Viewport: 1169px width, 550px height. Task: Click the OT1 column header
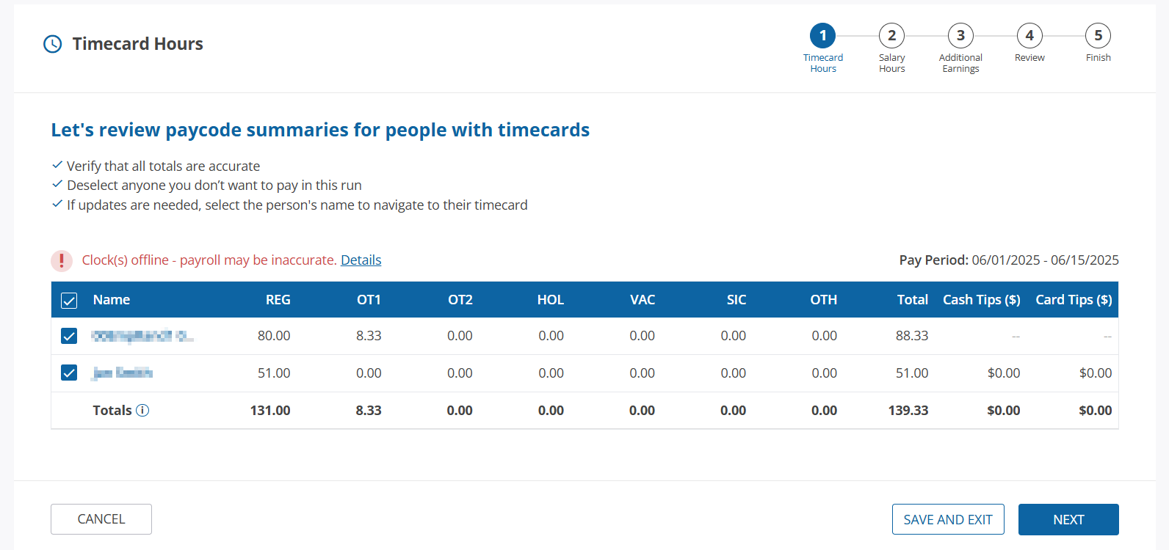point(369,300)
